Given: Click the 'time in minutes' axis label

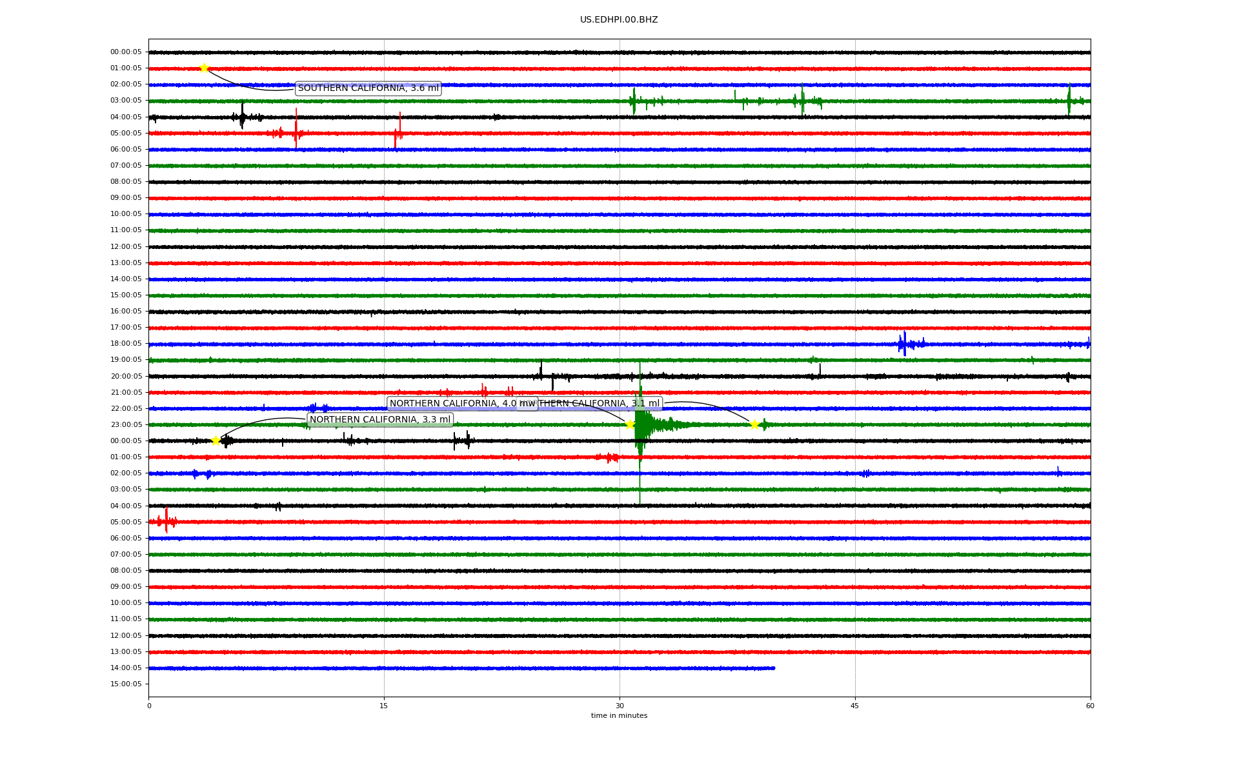Looking at the screenshot, I should click(618, 715).
